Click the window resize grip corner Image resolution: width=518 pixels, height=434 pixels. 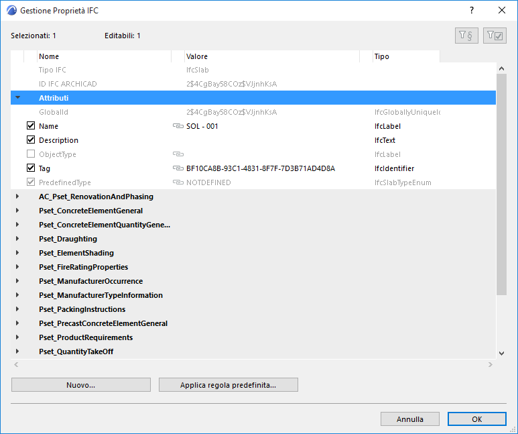tap(513, 429)
